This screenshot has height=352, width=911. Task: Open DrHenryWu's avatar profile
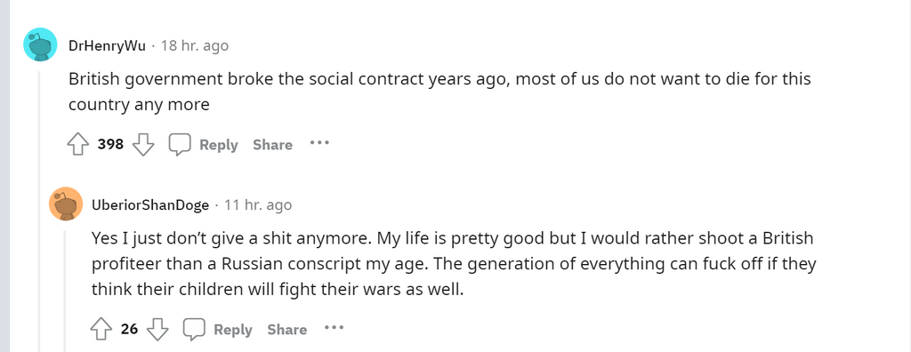point(40,44)
